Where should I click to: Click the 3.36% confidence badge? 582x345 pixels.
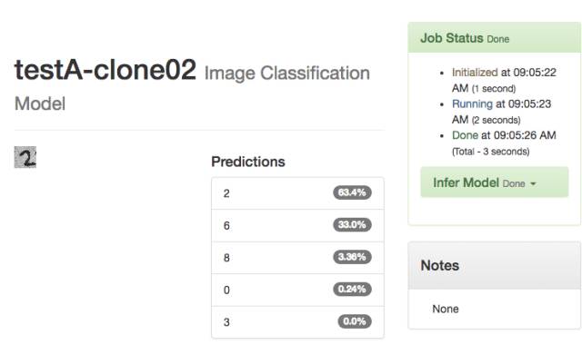352,257
